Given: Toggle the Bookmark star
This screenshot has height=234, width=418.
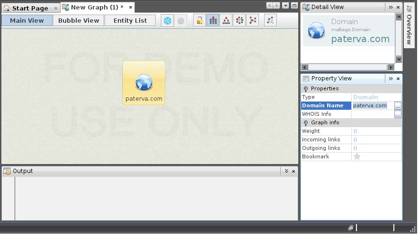Looking at the screenshot, I should coord(357,156).
